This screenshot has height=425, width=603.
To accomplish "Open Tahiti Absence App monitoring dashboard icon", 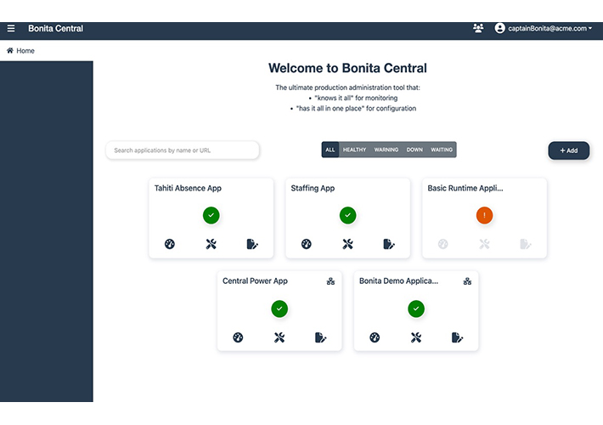I will [170, 244].
